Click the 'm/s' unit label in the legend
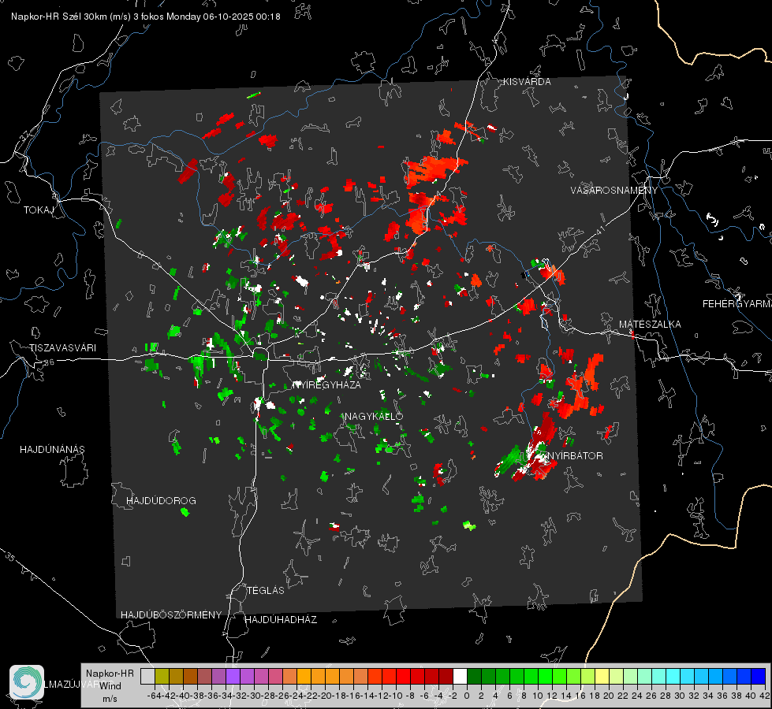Viewport: 772px width, 709px height. [x=110, y=699]
